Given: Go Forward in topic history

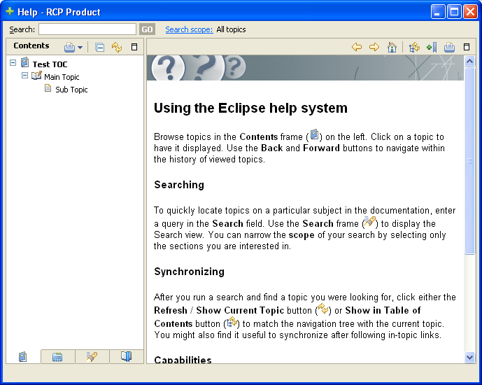Looking at the screenshot, I should pos(374,47).
